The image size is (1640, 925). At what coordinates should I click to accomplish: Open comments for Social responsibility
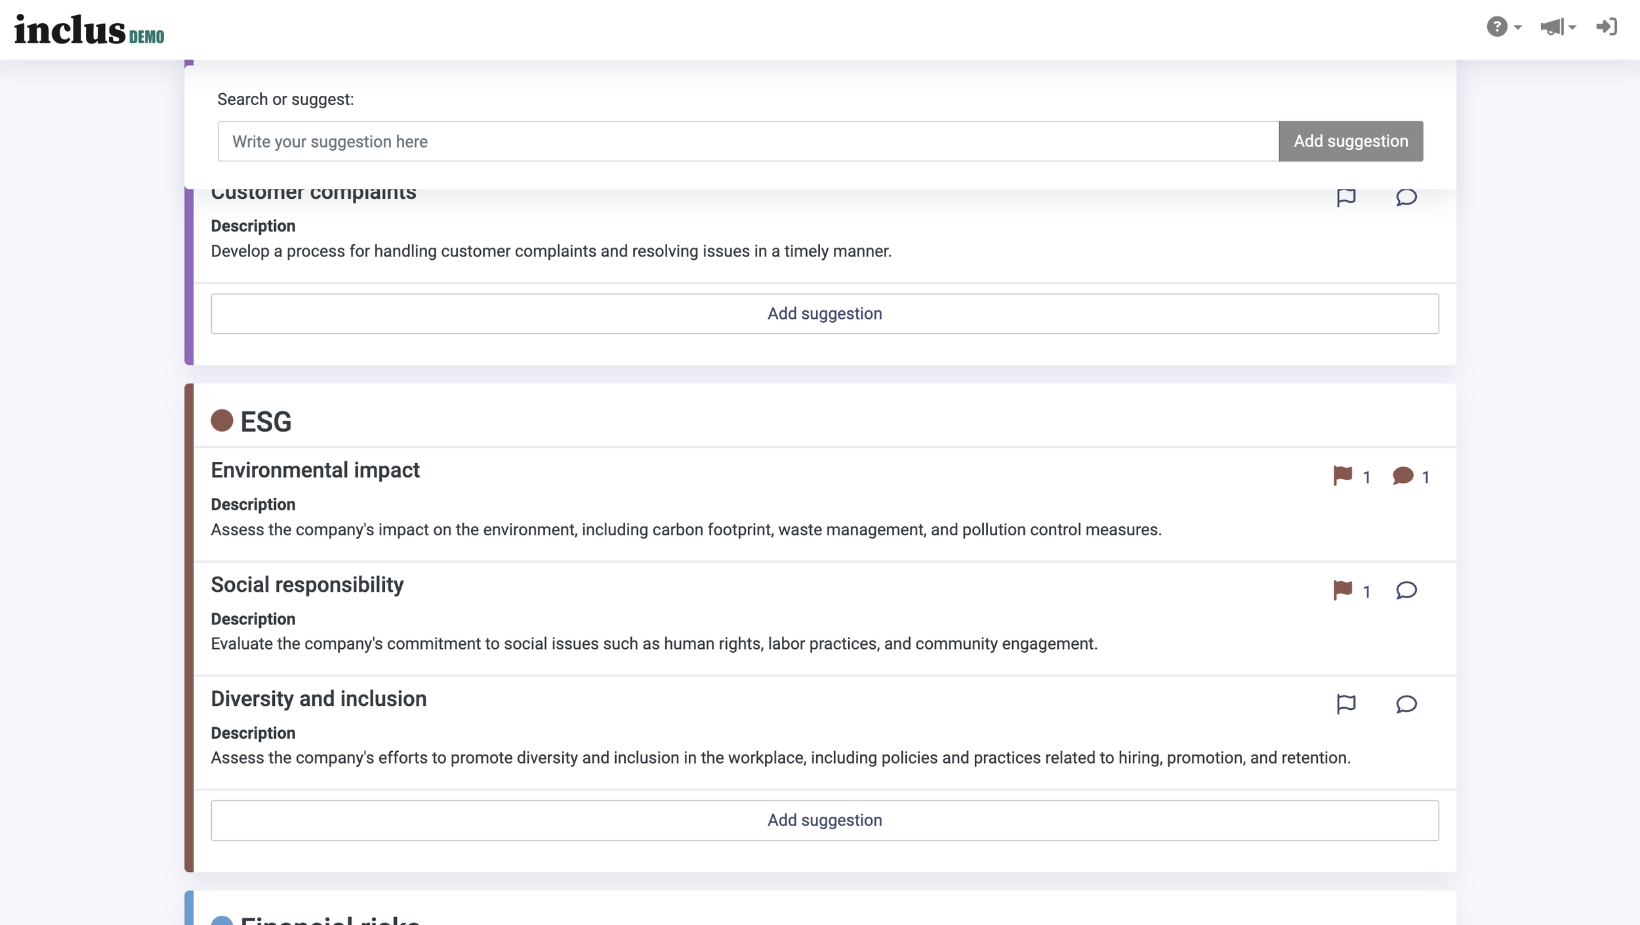[x=1406, y=590]
